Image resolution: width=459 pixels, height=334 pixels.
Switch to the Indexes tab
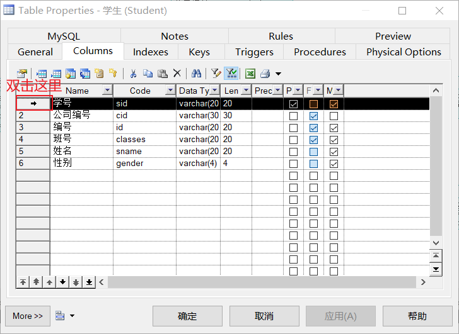click(151, 52)
